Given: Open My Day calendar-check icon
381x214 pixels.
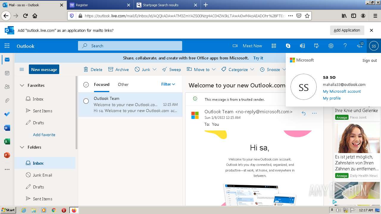Looking at the screenshot, I should (x=317, y=46).
